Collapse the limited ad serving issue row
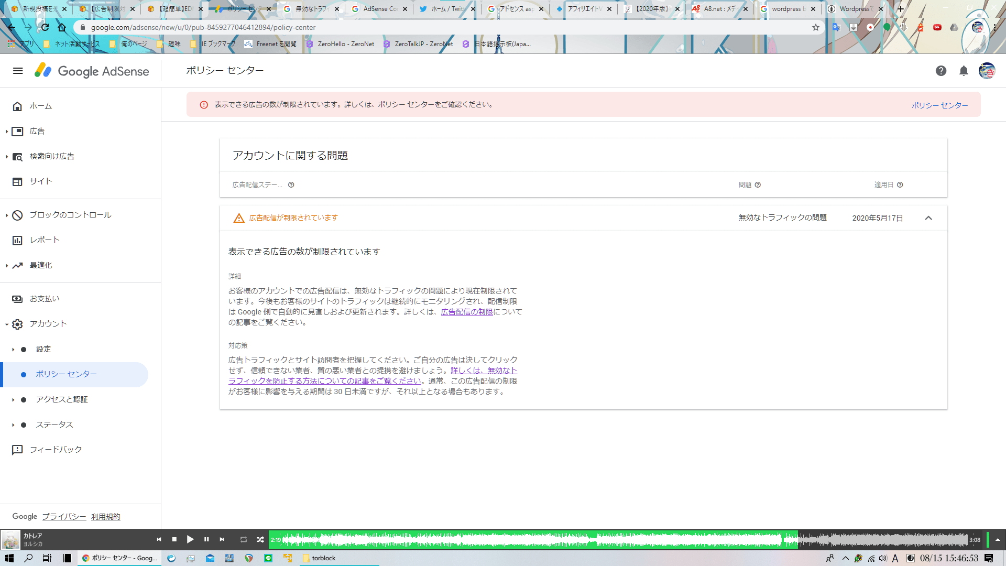Screen dimensions: 1006x566 (x=928, y=218)
